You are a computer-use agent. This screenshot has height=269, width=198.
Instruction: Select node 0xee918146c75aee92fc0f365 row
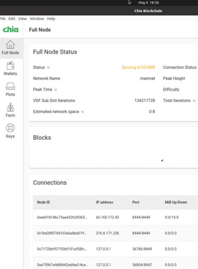[115, 217]
